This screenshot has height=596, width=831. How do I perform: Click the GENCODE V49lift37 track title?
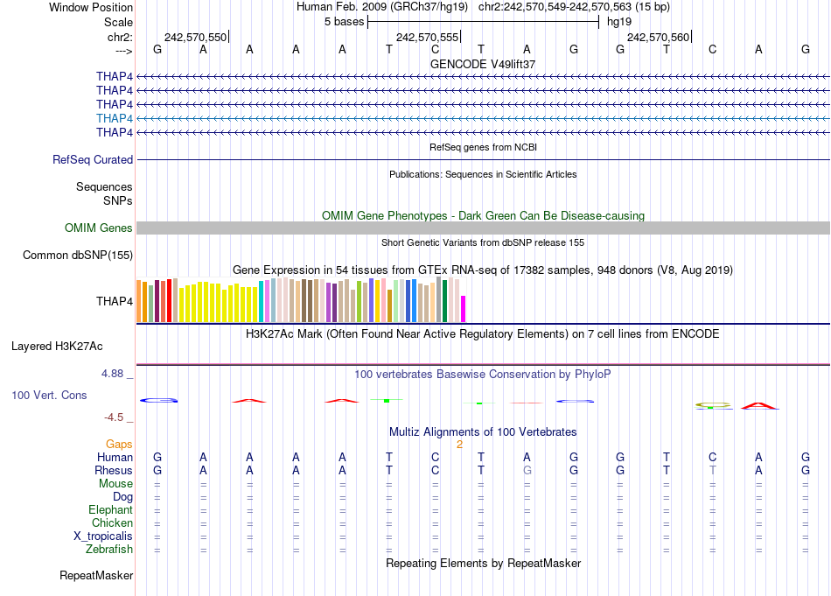click(x=483, y=64)
